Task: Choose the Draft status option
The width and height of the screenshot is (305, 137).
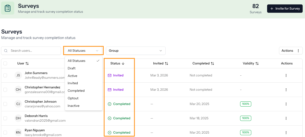Action: pyautogui.click(x=84, y=68)
